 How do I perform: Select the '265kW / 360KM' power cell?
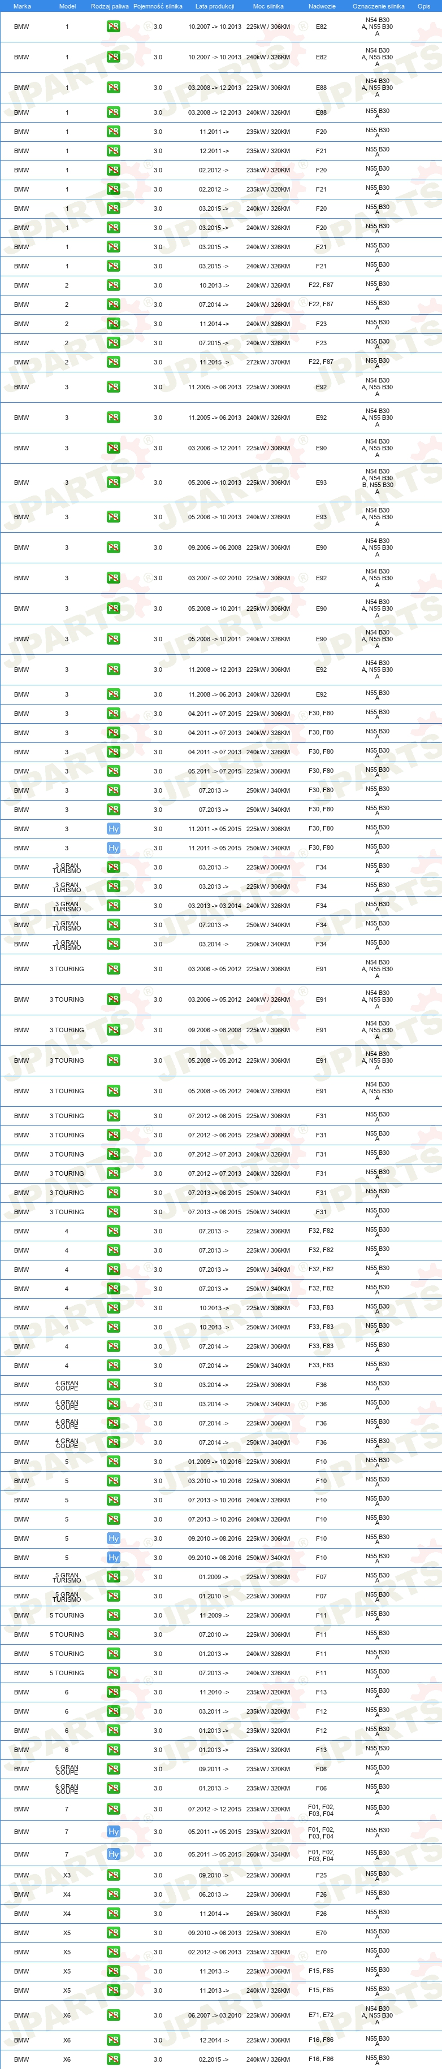click(x=268, y=1914)
